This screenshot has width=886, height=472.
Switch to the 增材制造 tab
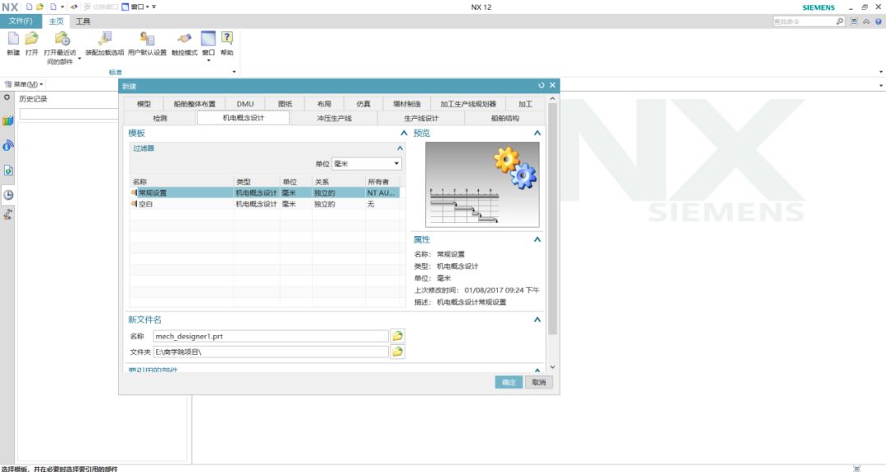point(407,104)
